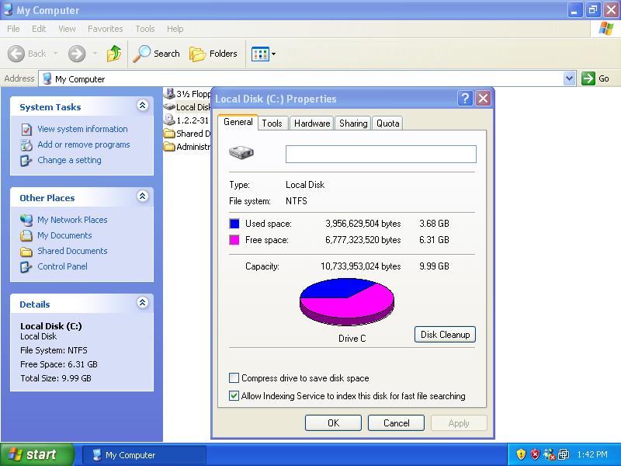Open the Search pane

point(156,54)
